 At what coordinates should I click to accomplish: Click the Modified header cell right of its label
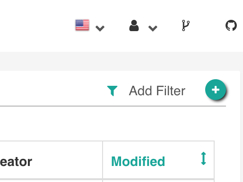(x=183, y=161)
